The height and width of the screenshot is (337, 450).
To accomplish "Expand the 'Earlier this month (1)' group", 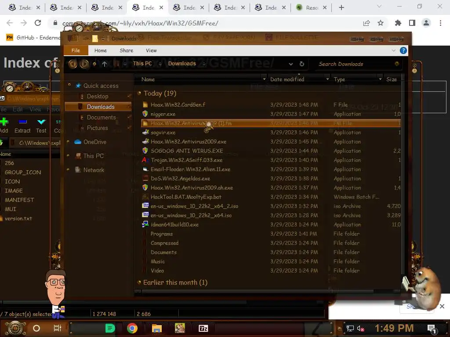I will [139, 282].
